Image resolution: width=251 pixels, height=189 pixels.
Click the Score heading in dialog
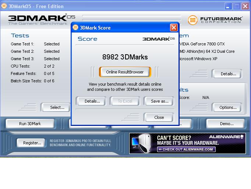coord(87,39)
